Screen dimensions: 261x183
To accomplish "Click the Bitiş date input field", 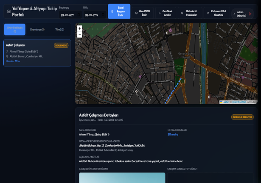I will coord(95,15).
